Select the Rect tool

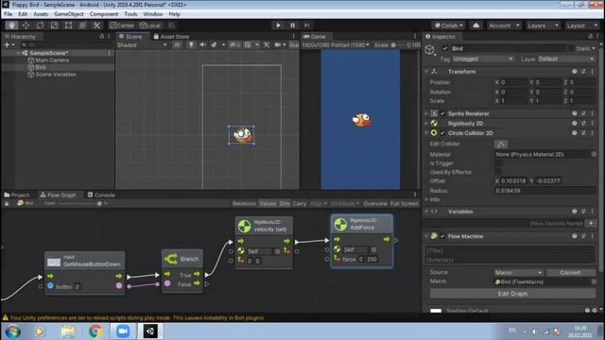[68, 25]
